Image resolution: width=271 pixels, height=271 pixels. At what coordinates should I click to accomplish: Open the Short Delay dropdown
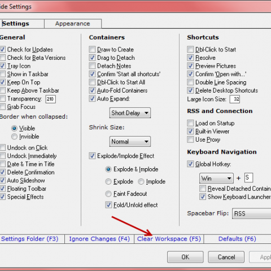130,113
